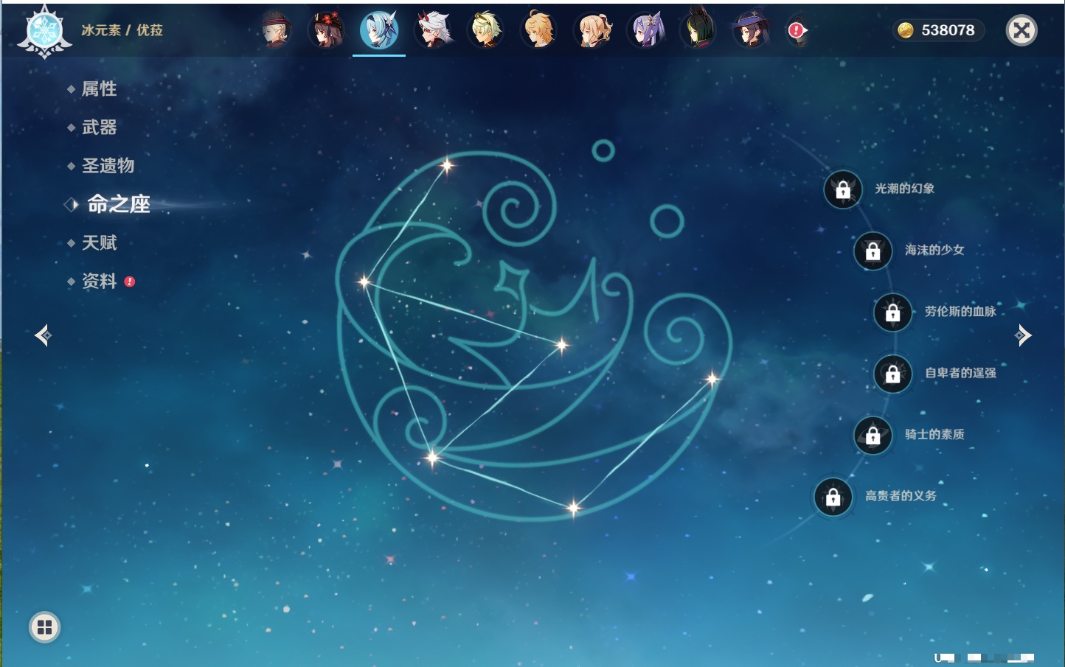Click the locked 海沫的少女 constellation node
Screen dimensions: 1065x667
click(x=873, y=251)
